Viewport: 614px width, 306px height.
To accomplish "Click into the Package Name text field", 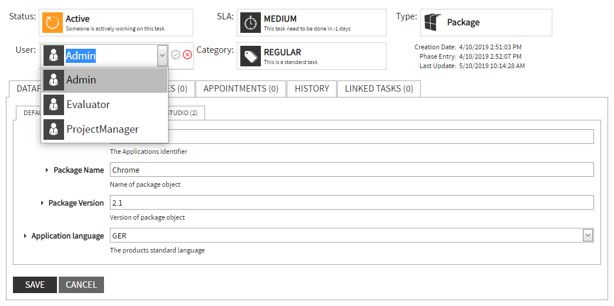I will 351,170.
